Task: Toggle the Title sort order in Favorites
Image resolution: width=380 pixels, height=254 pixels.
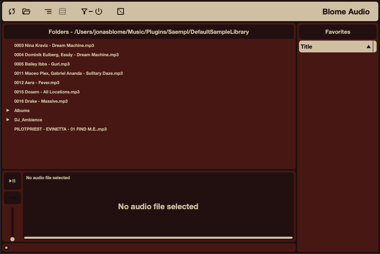Action: [x=369, y=46]
